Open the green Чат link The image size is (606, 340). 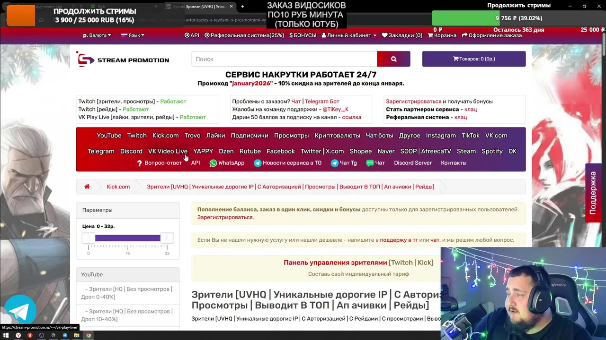[375, 163]
